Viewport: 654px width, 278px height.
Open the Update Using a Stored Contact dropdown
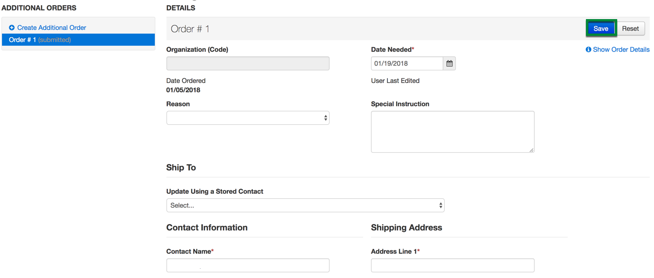305,205
